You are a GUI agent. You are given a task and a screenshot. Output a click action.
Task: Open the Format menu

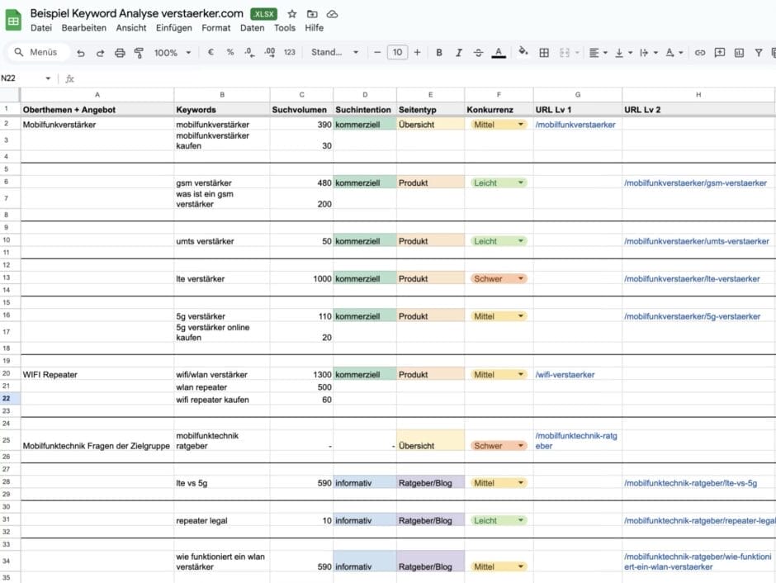pyautogui.click(x=215, y=28)
